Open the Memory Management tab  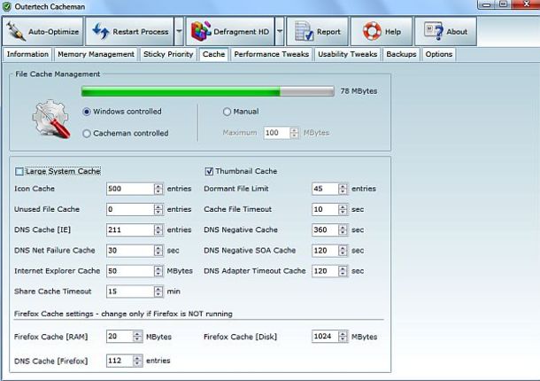(96, 54)
